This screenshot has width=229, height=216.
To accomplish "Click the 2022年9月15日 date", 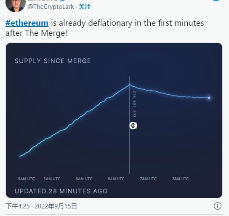I will tap(56, 206).
